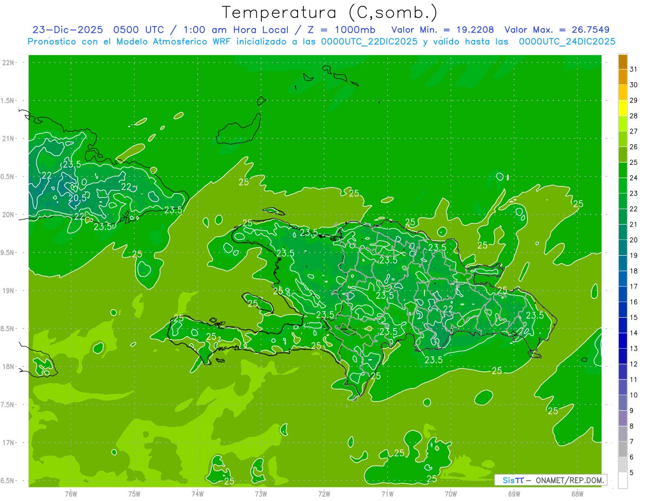Click the "Modelo Atmosferico WRF" text
648x501 pixels.
click(x=174, y=42)
